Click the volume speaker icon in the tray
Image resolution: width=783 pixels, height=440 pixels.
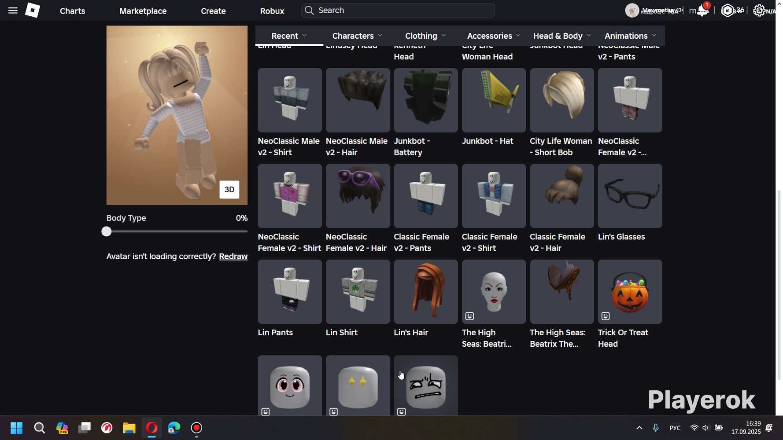706,428
